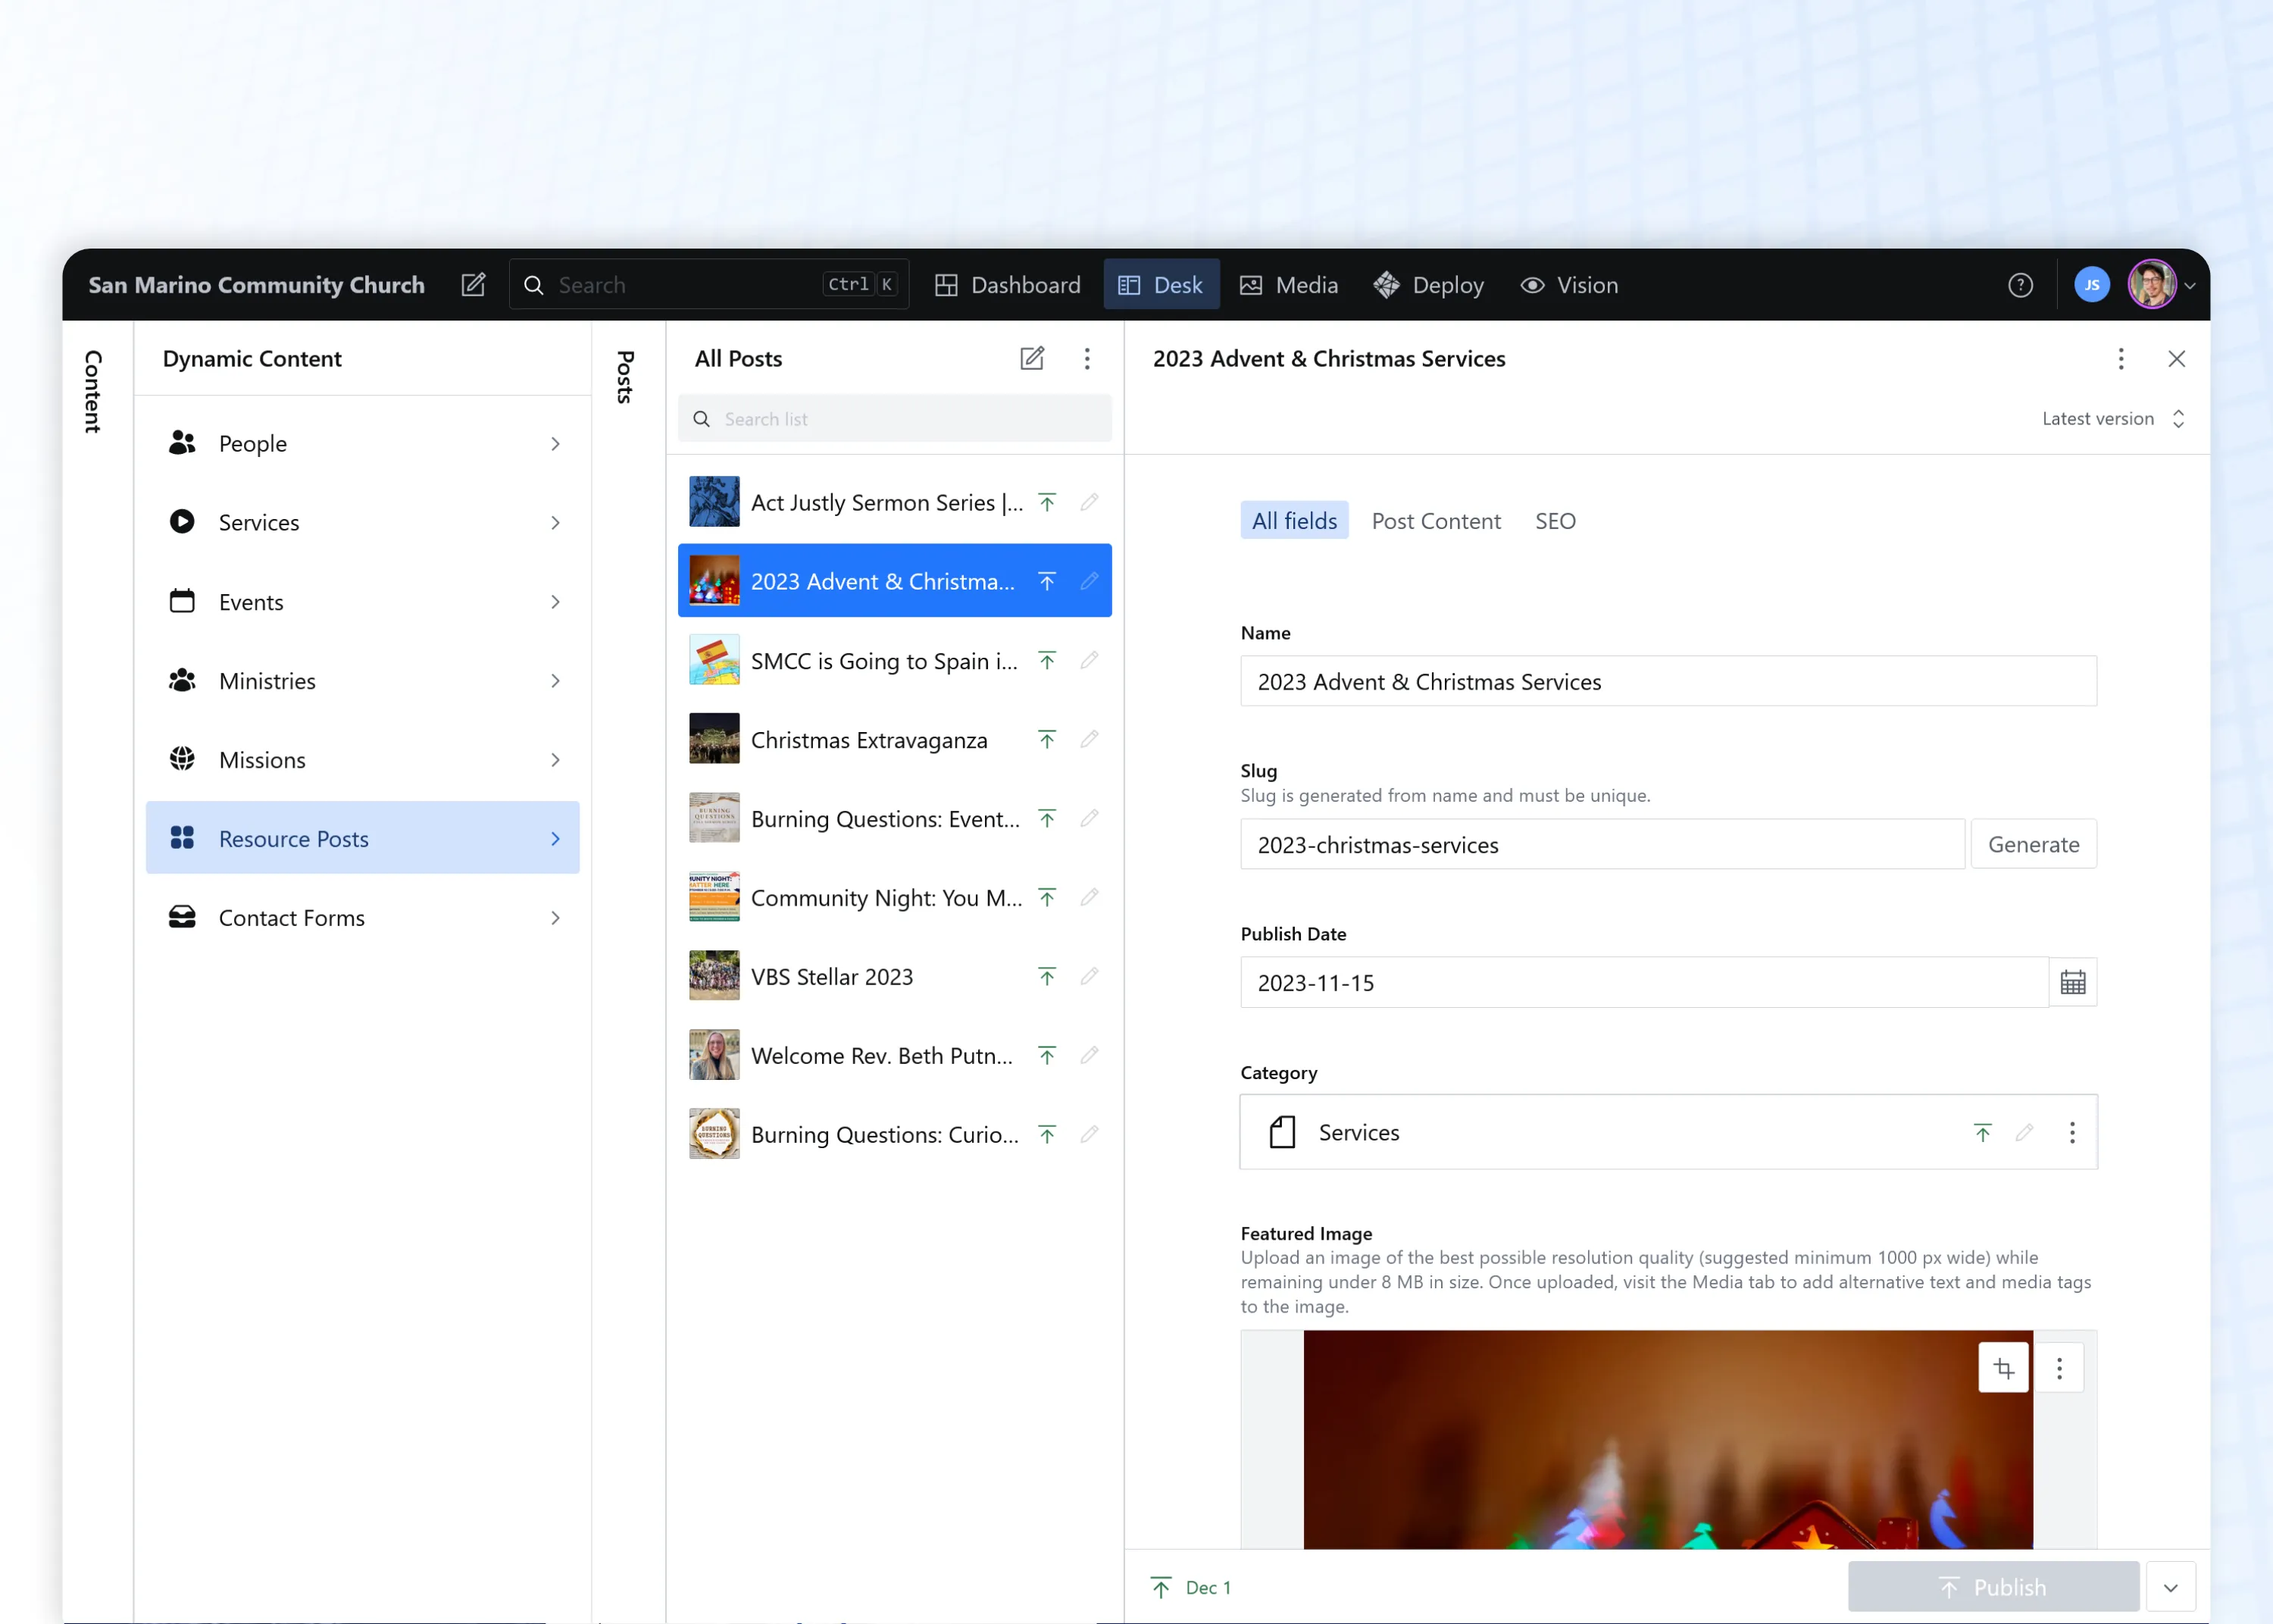2273x1624 pixels.
Task: Click the Publish Date calendar icon
Action: [2072, 982]
